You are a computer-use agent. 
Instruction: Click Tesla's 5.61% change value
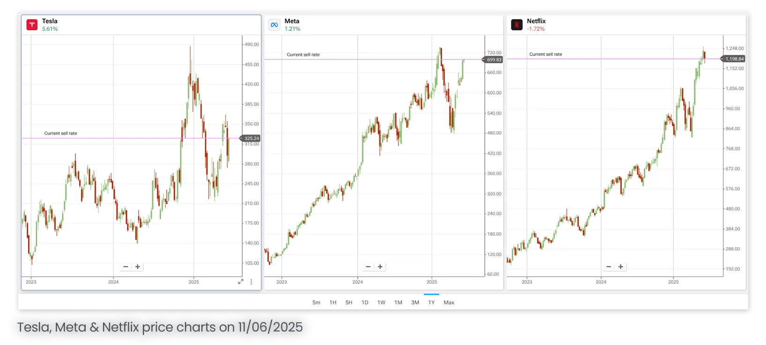pos(50,29)
